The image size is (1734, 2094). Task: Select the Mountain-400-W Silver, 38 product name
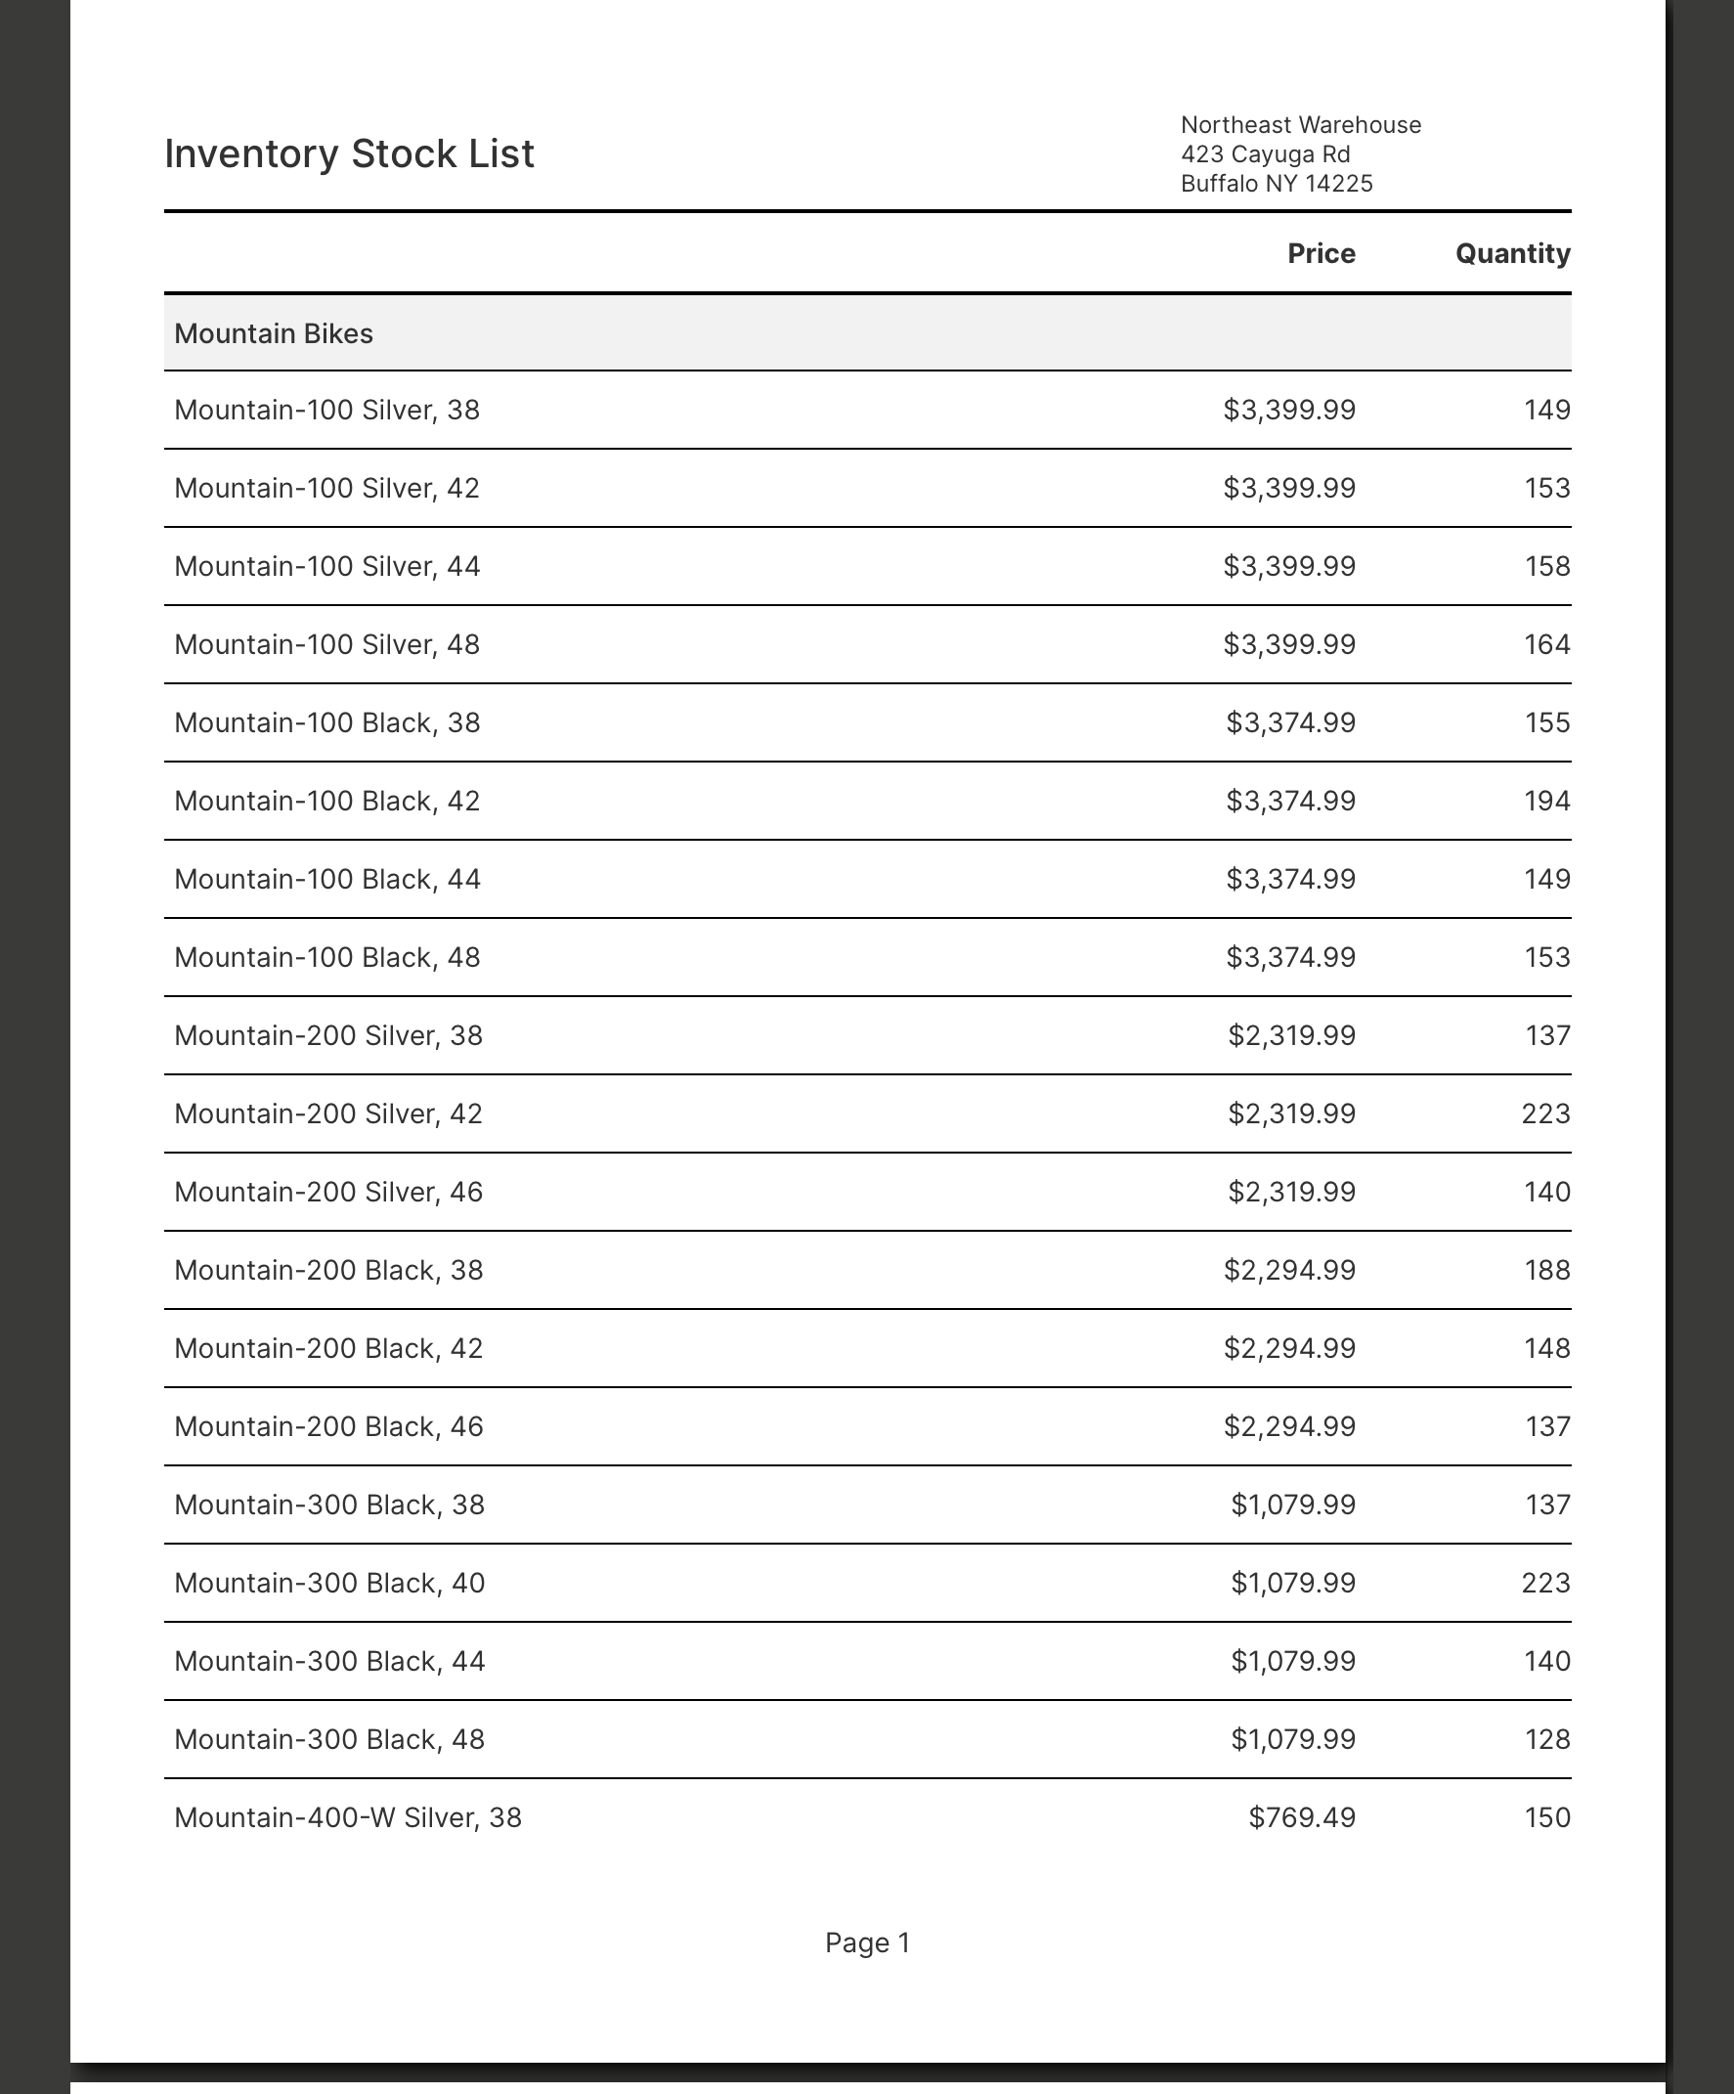tap(348, 1816)
